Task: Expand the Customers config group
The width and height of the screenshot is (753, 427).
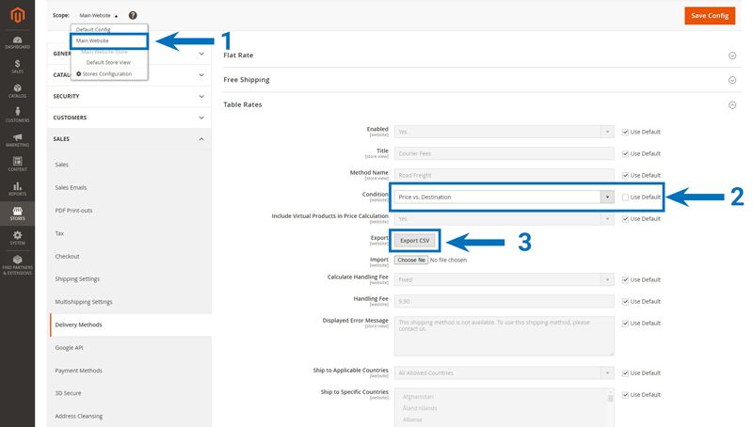Action: coord(129,118)
